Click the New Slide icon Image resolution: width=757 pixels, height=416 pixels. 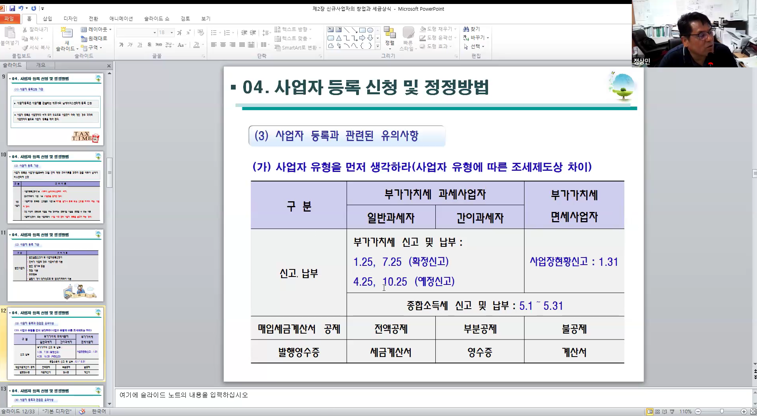(67, 33)
